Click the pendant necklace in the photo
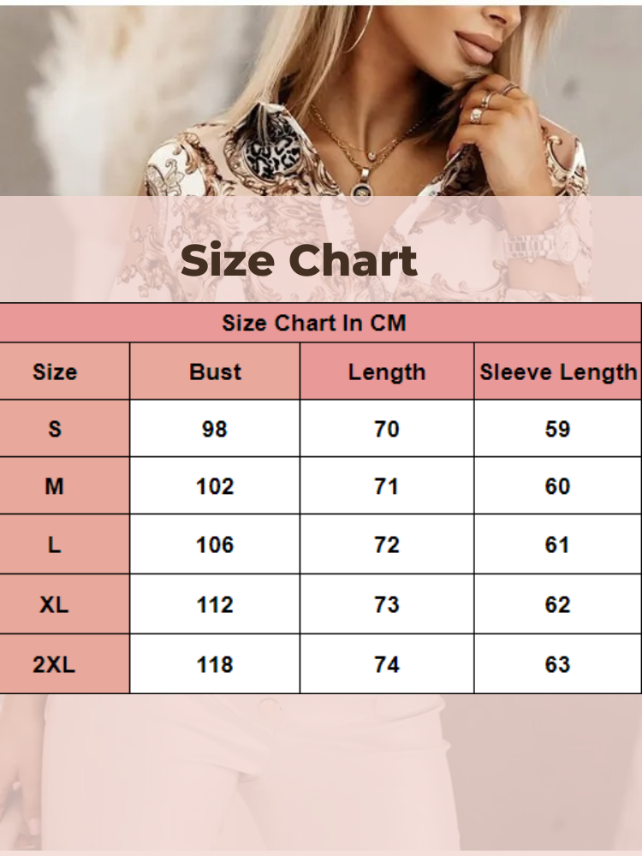This screenshot has height=856, width=642. tap(363, 180)
